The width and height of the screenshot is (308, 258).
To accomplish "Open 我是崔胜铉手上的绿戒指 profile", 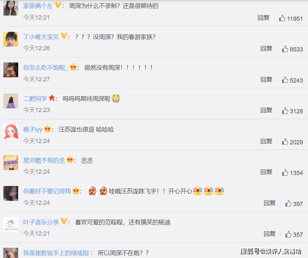I will (x=56, y=253).
